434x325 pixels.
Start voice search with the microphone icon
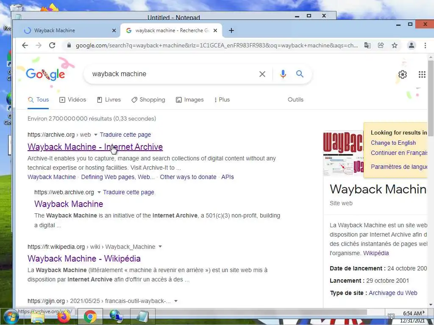pyautogui.click(x=283, y=74)
